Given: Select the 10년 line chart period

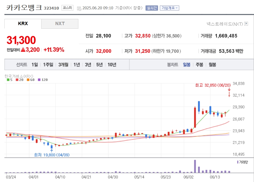Looking at the screenshot, I should coord(112,65).
